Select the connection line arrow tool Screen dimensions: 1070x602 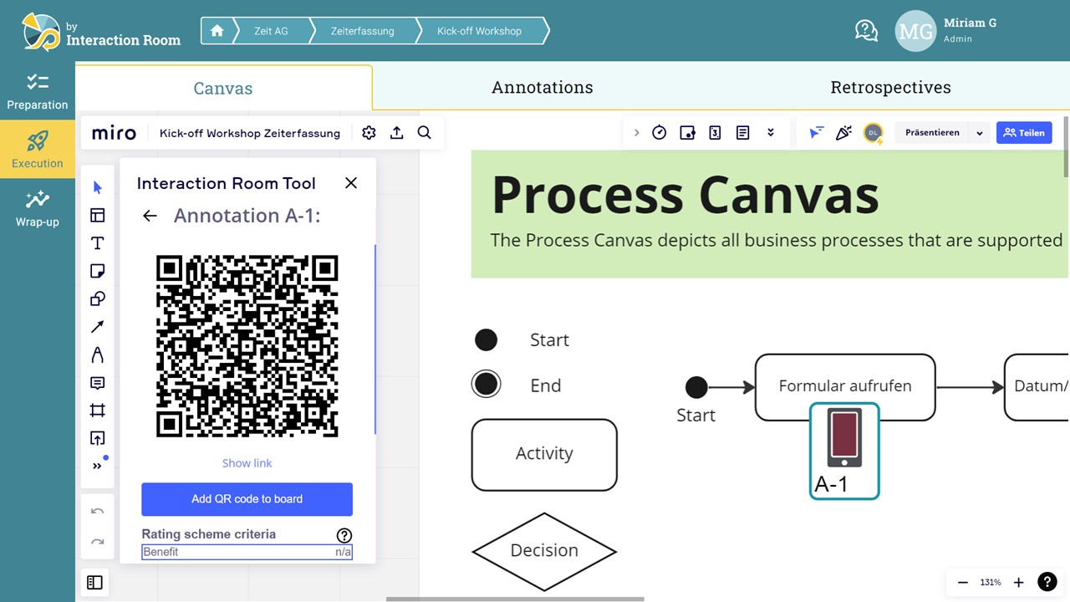(x=98, y=327)
